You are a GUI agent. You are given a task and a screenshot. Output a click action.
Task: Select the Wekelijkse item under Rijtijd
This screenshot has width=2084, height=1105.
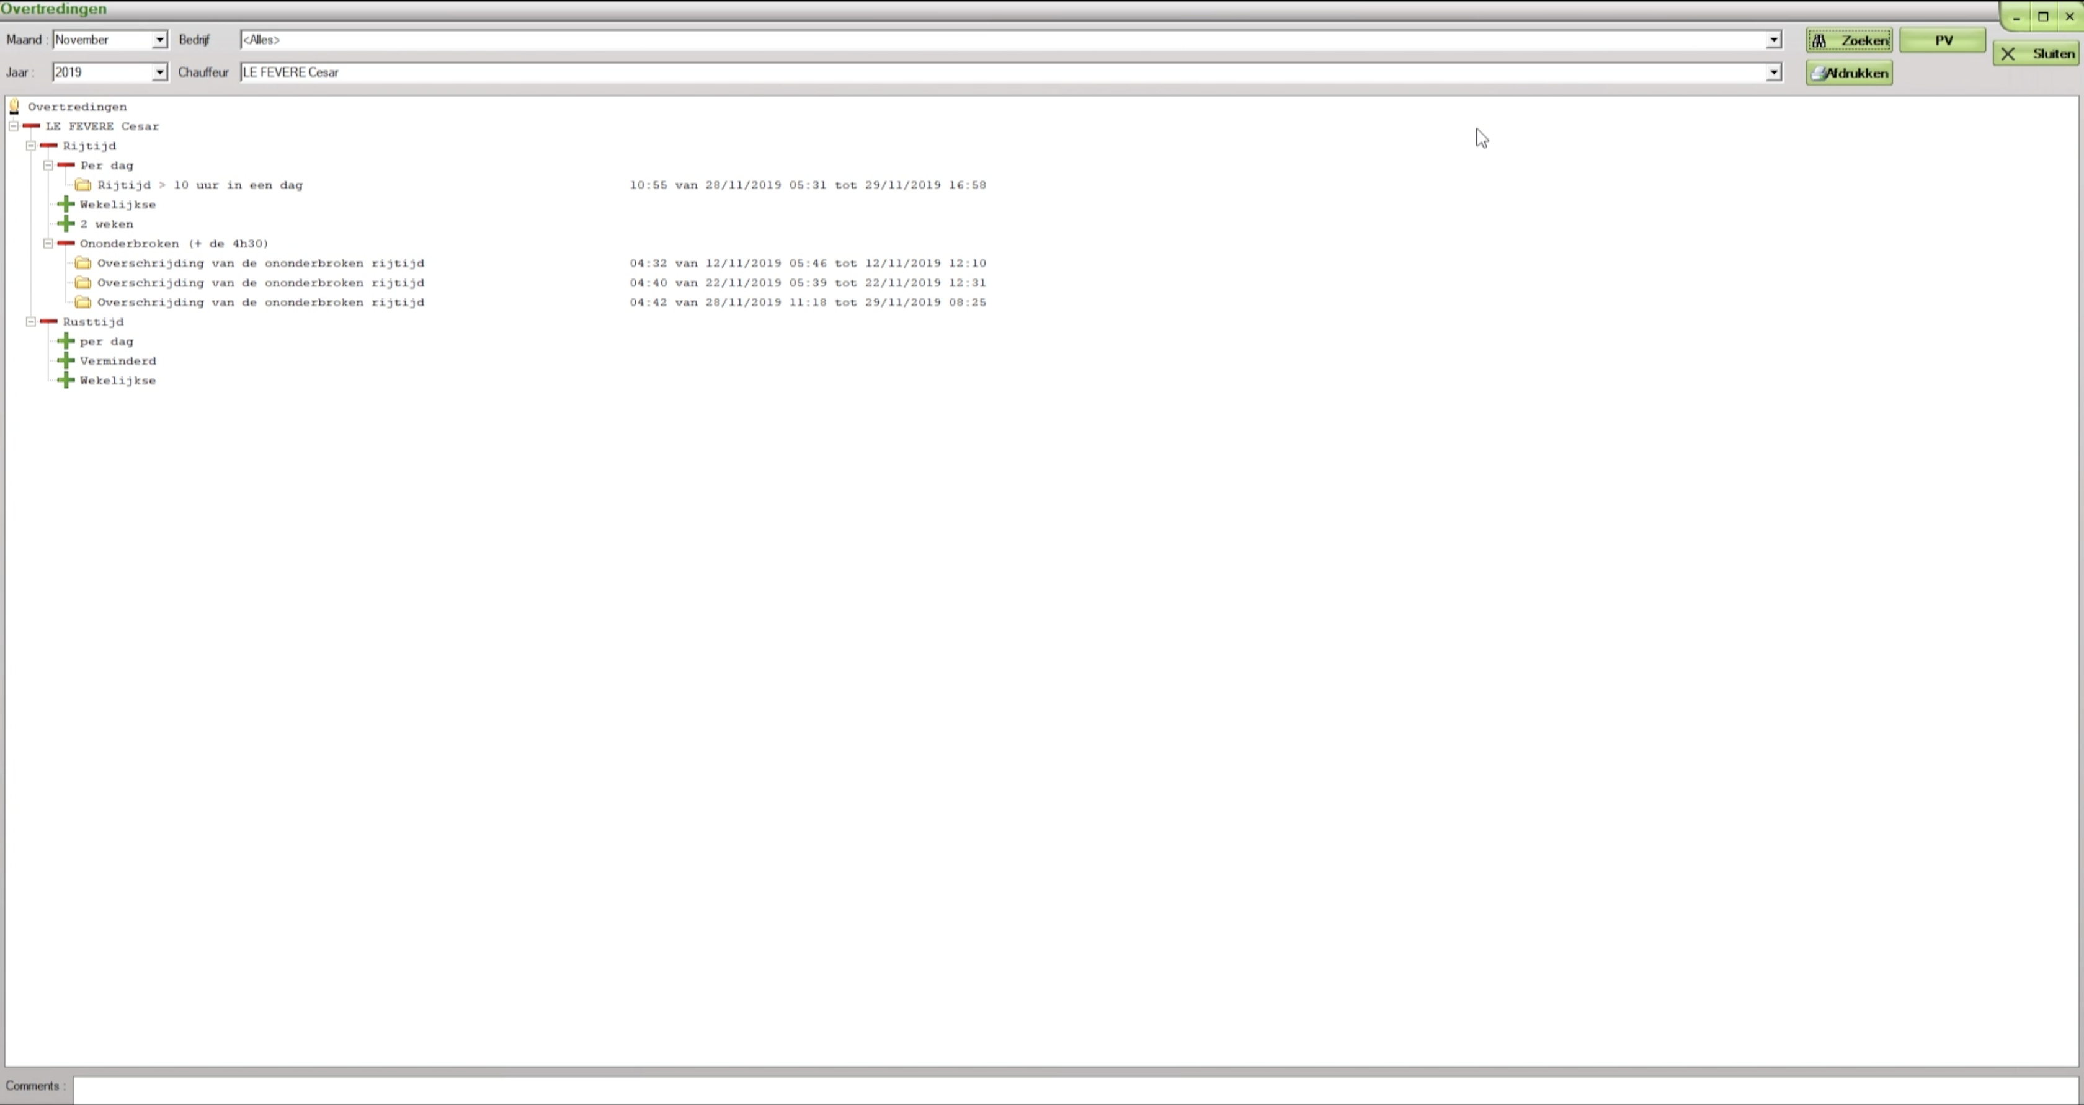click(x=117, y=204)
